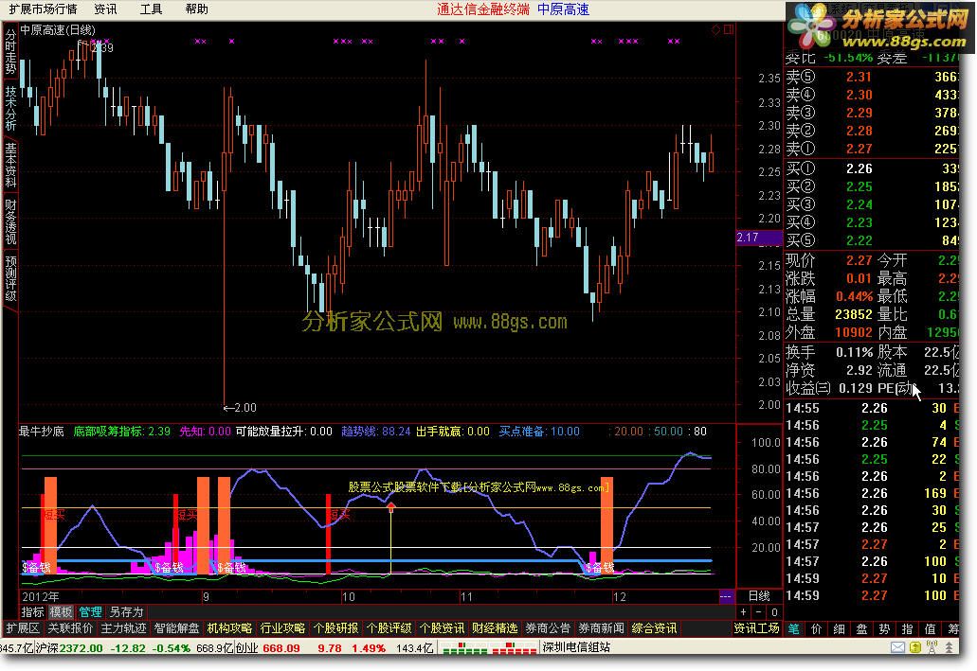
Task: Open the 个股研报 tab
Action: (335, 628)
